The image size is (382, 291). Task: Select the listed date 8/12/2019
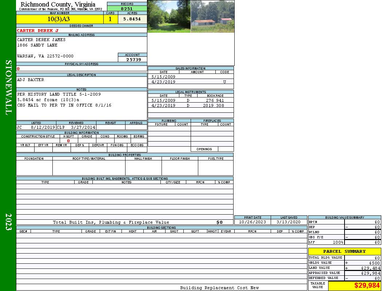[43, 127]
